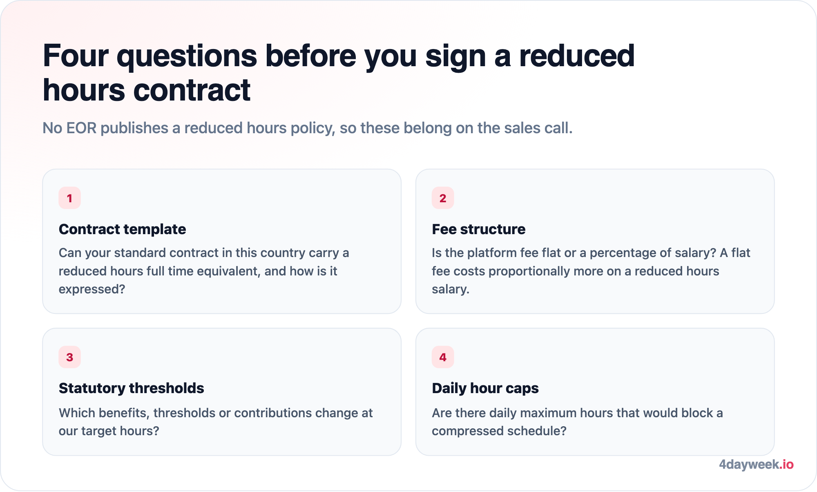Click the number 2 badge
The width and height of the screenshot is (817, 492).
443,198
